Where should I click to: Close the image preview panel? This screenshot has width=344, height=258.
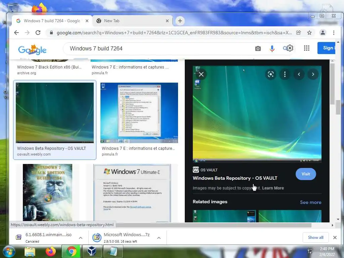(x=201, y=74)
